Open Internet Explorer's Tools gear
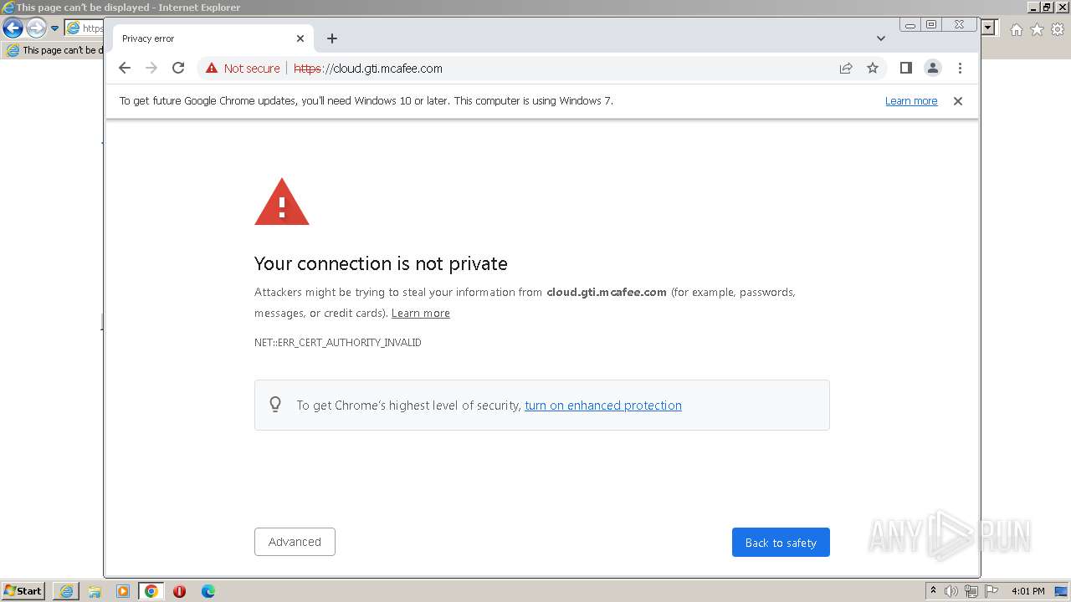This screenshot has width=1071, height=602. click(x=1058, y=29)
